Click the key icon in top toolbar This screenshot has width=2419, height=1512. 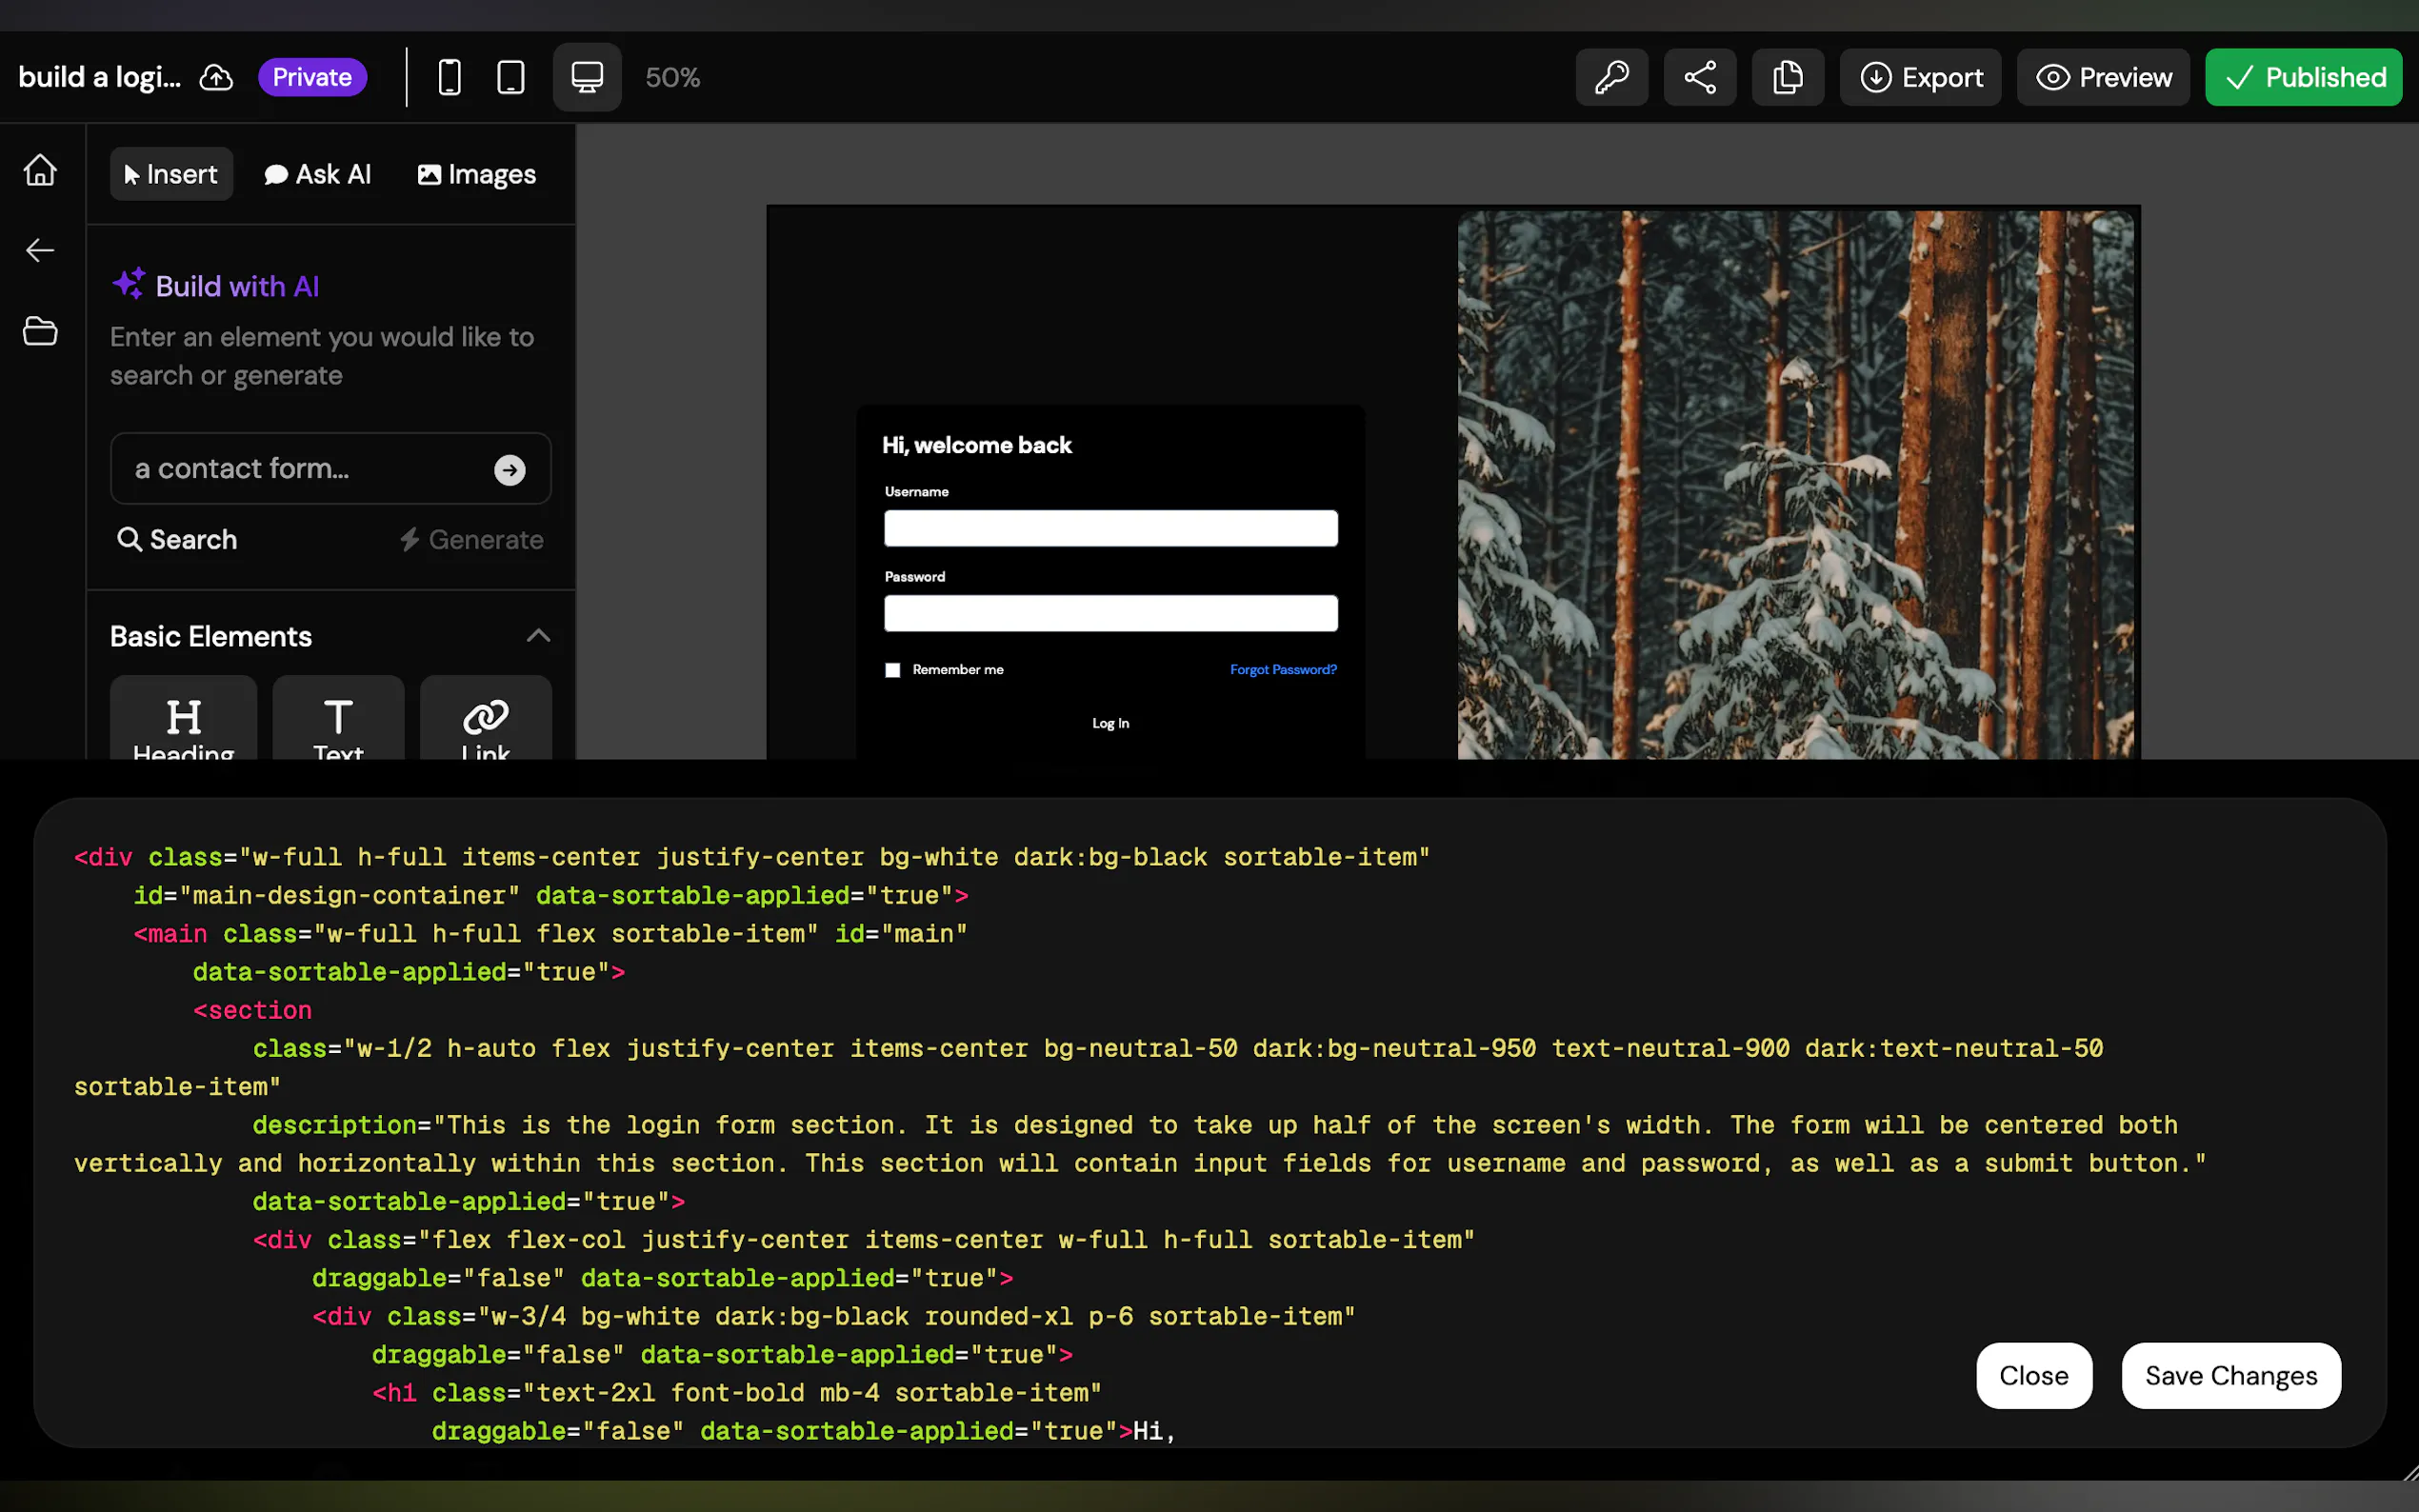(1611, 77)
